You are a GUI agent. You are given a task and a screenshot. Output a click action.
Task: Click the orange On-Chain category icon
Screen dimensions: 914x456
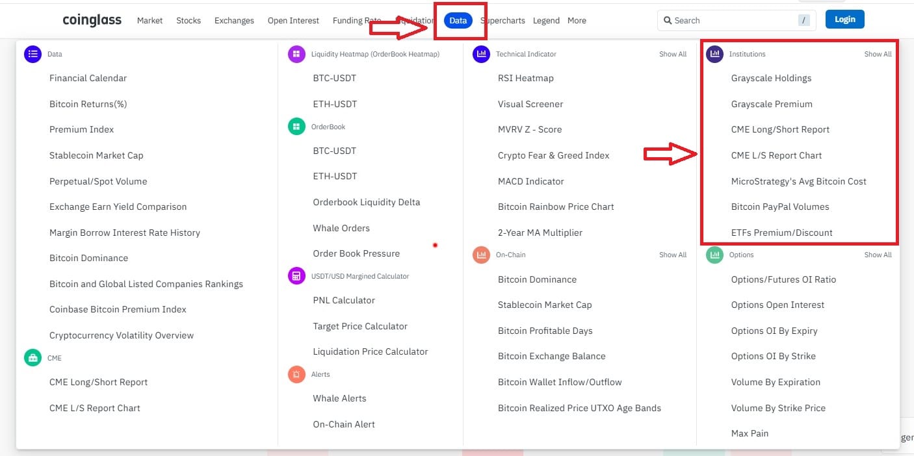click(x=481, y=255)
